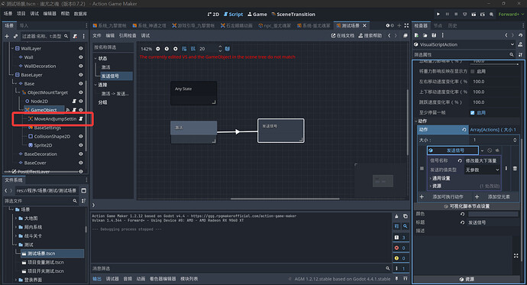Click the copy output icon

point(406,216)
